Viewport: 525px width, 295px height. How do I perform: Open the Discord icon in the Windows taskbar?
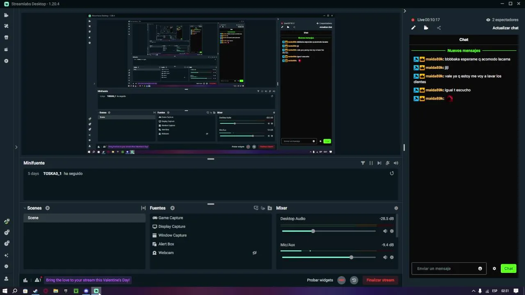click(x=86, y=291)
